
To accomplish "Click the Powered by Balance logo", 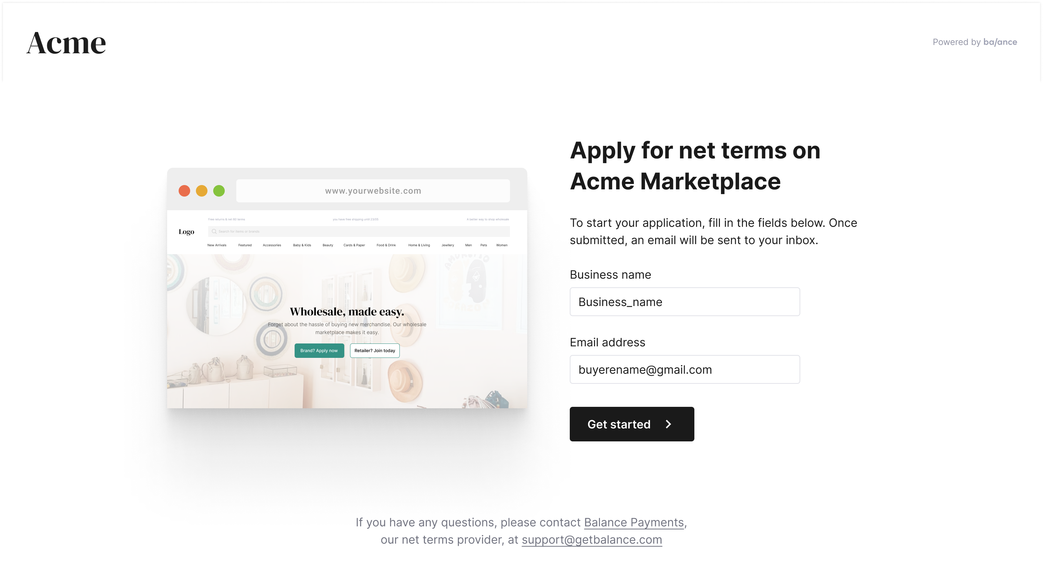I will tap(975, 42).
